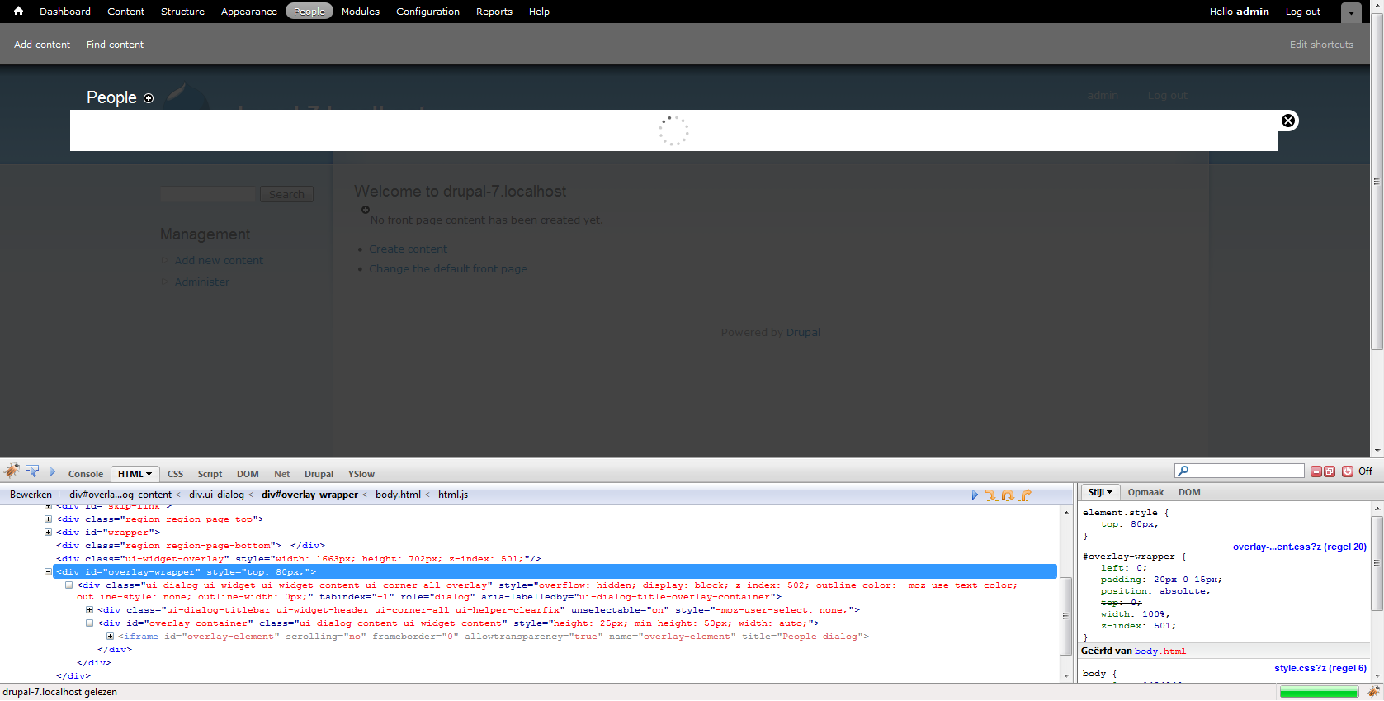The height and width of the screenshot is (701, 1384).
Task: Select body.html breadcrumb
Action: click(x=398, y=495)
